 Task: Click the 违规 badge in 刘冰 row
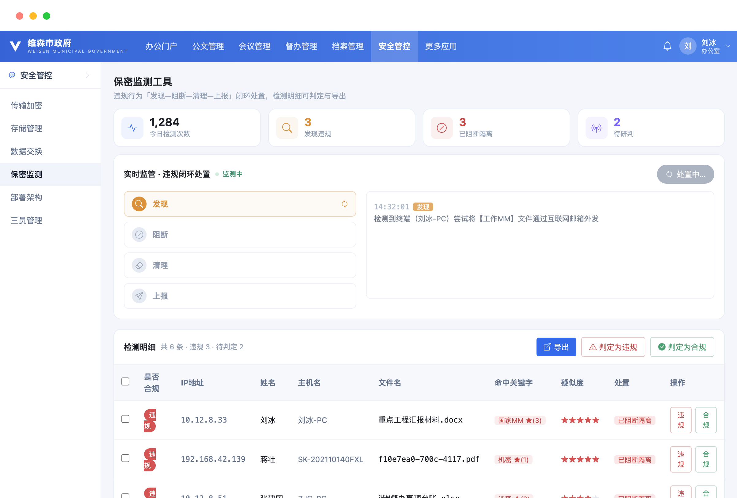[x=150, y=420]
